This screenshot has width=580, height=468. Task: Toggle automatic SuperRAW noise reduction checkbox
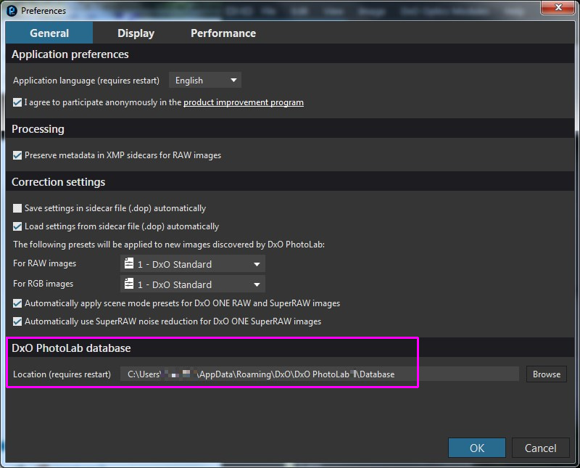(x=17, y=321)
